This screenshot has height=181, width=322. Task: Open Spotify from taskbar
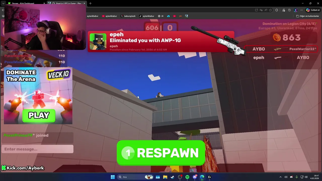click(187, 177)
